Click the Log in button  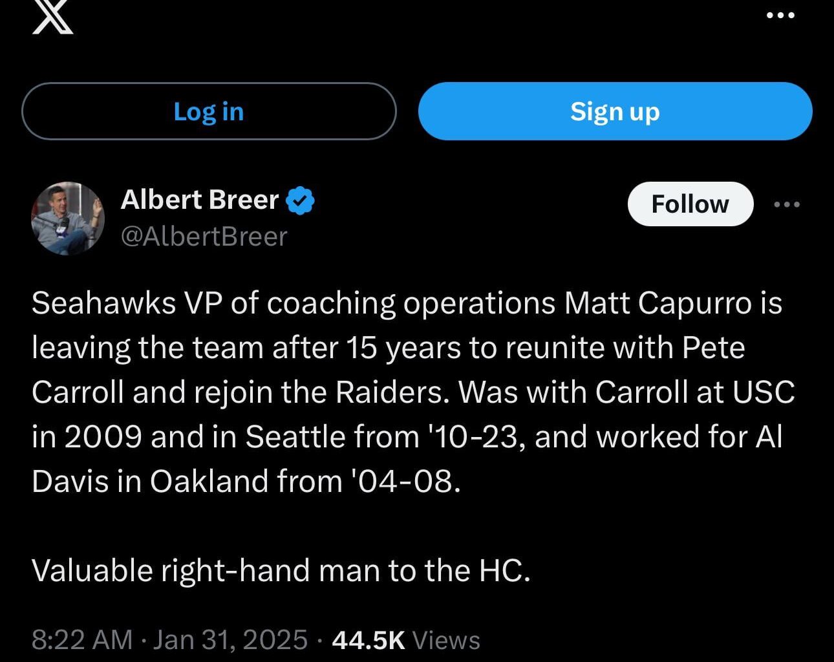[209, 111]
